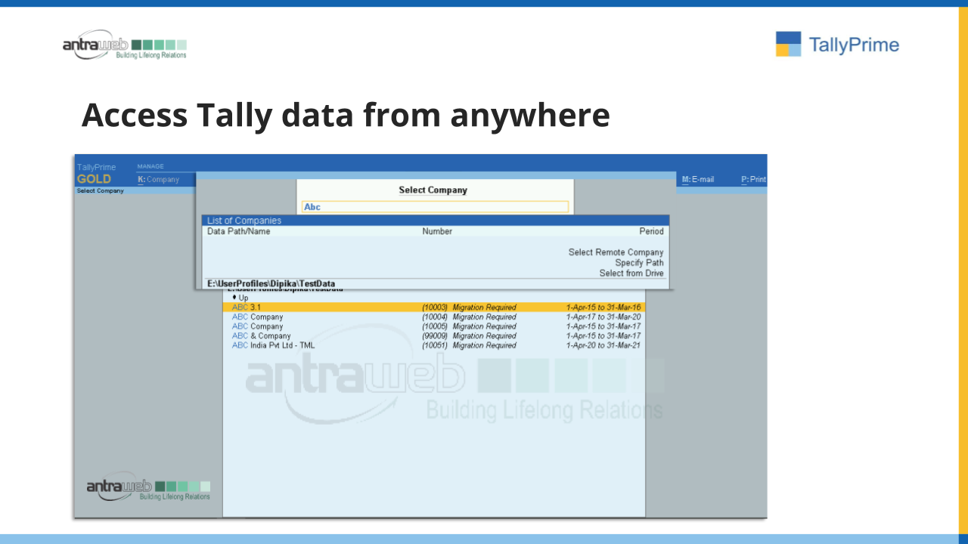This screenshot has width=968, height=544.
Task: Click the Data Path/Name column header
Action: tap(238, 231)
